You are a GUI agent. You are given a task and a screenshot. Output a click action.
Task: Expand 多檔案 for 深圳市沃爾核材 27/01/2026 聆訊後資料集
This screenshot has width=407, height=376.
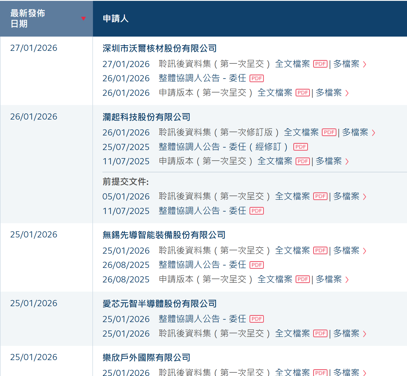[350, 64]
